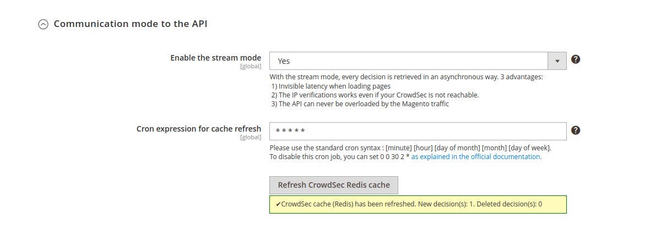The height and width of the screenshot is (229, 661).
Task: Click the cache refreshed success message box
Action: [418, 204]
